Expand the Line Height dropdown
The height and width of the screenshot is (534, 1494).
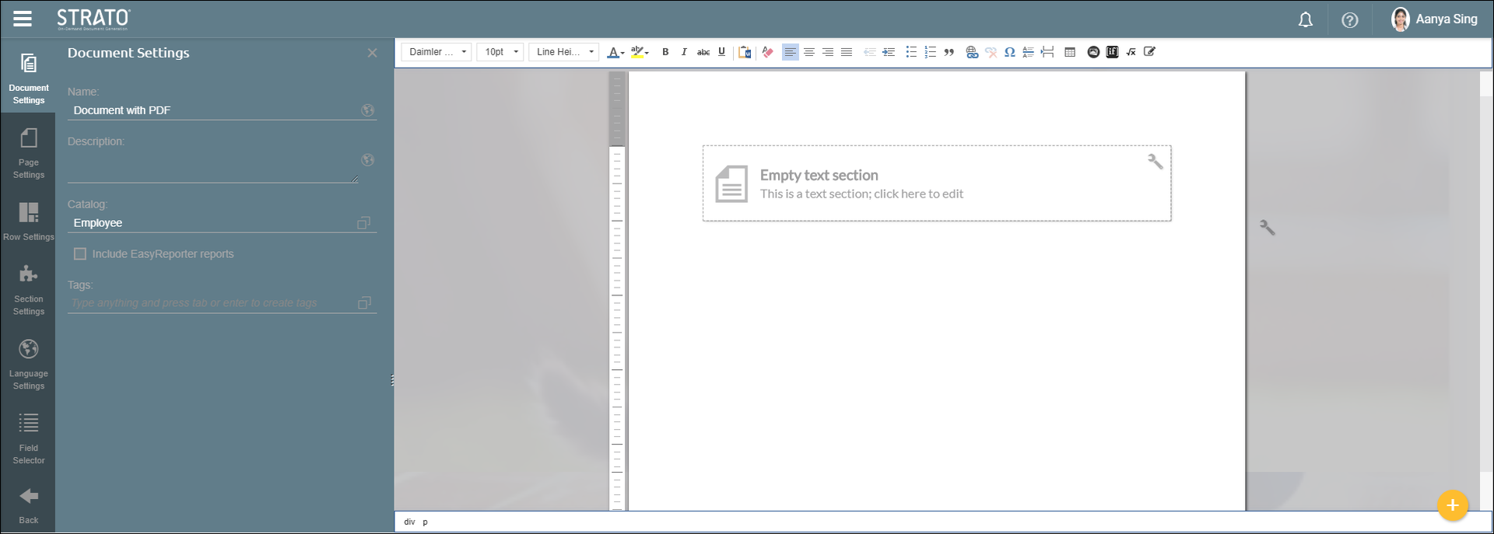pyautogui.click(x=564, y=52)
